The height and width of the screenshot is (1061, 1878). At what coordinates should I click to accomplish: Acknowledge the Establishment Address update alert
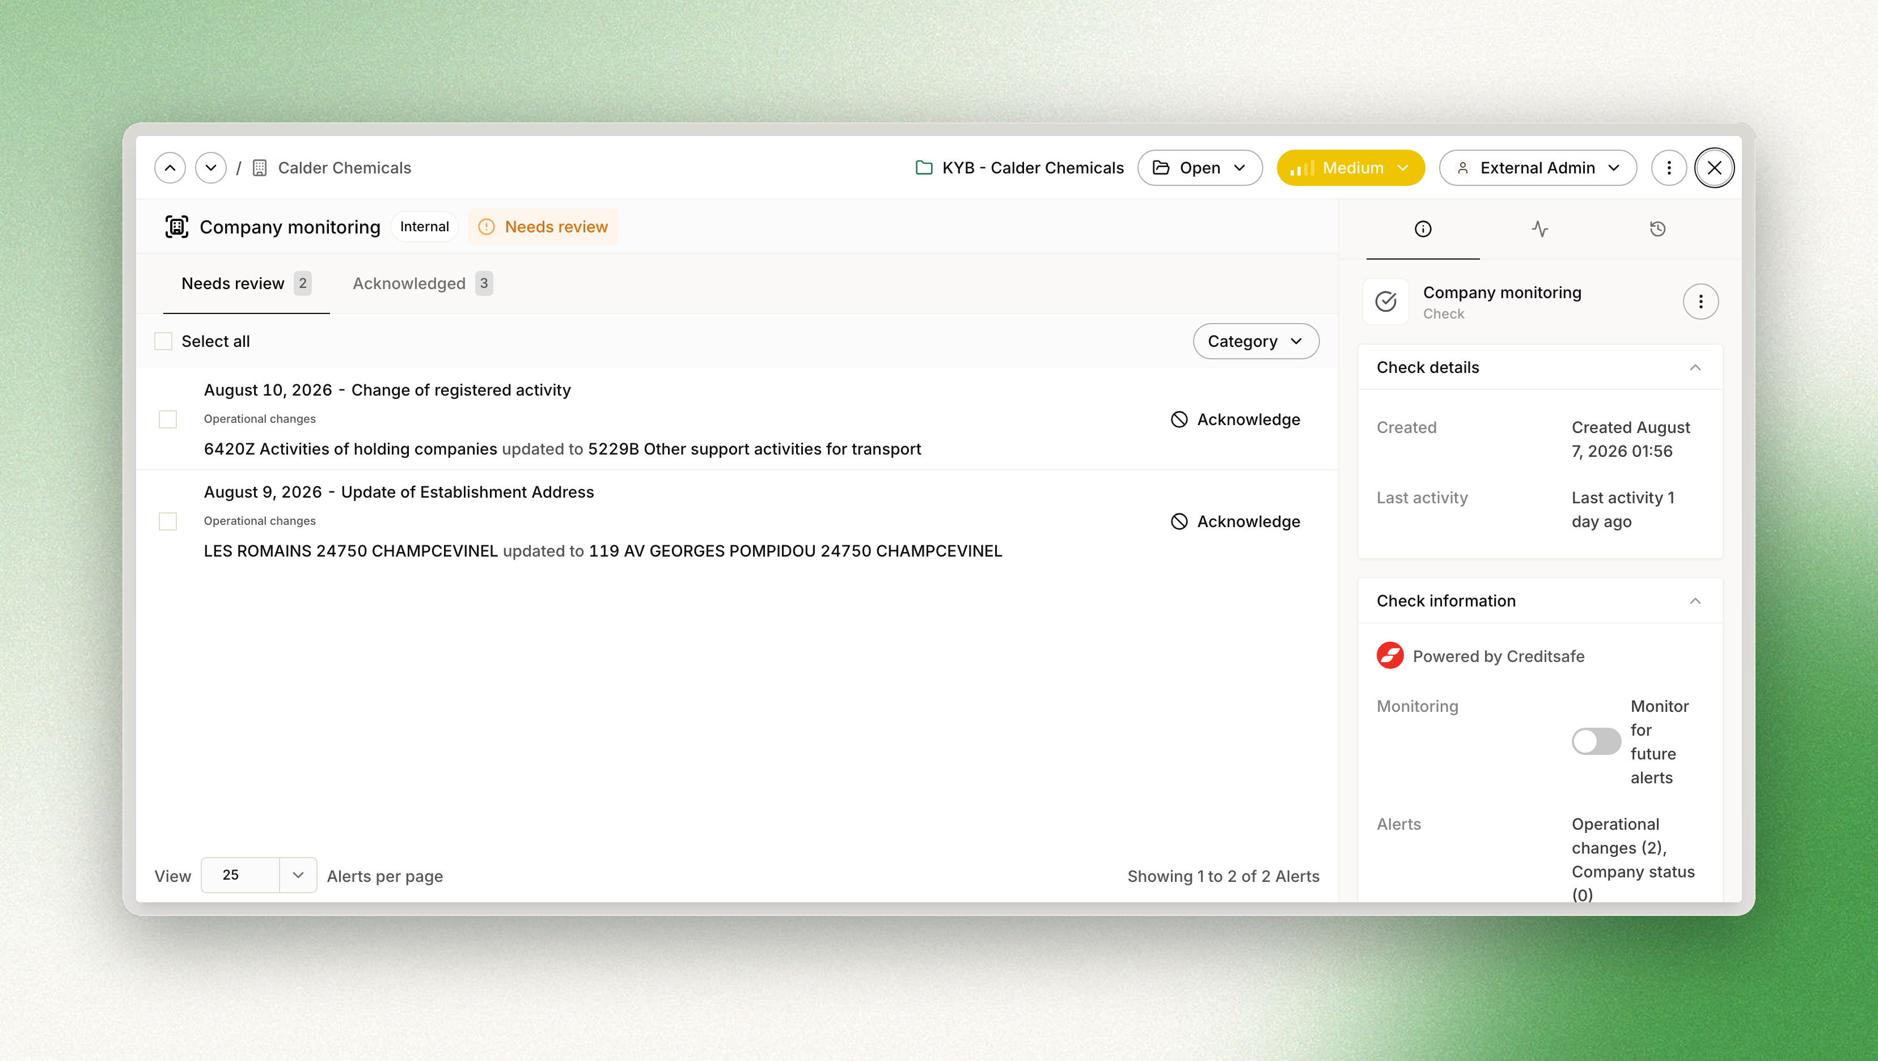[1235, 521]
